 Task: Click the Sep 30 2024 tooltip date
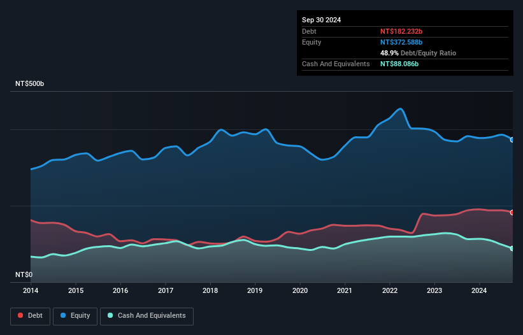[321, 20]
